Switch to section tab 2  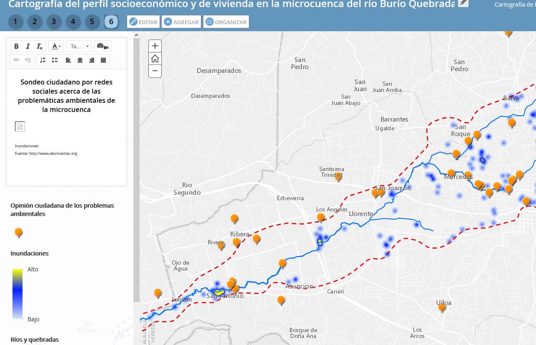point(35,22)
